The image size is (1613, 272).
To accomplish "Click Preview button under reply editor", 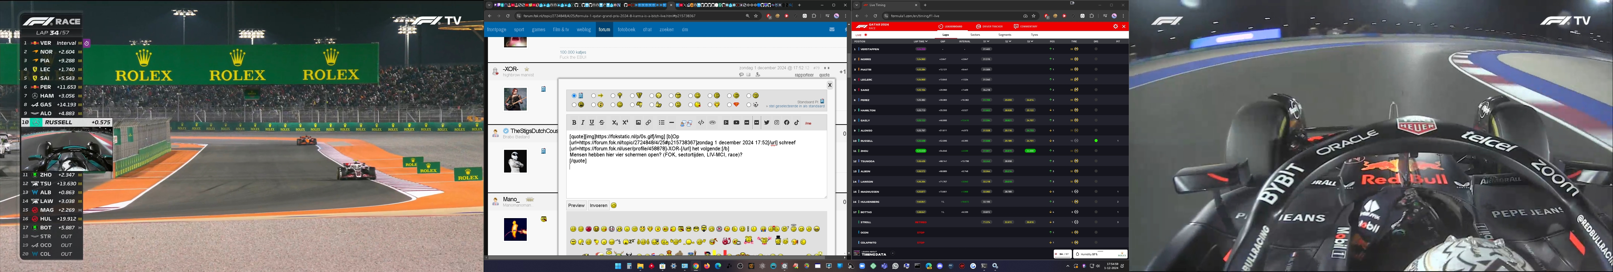I will tap(576, 205).
